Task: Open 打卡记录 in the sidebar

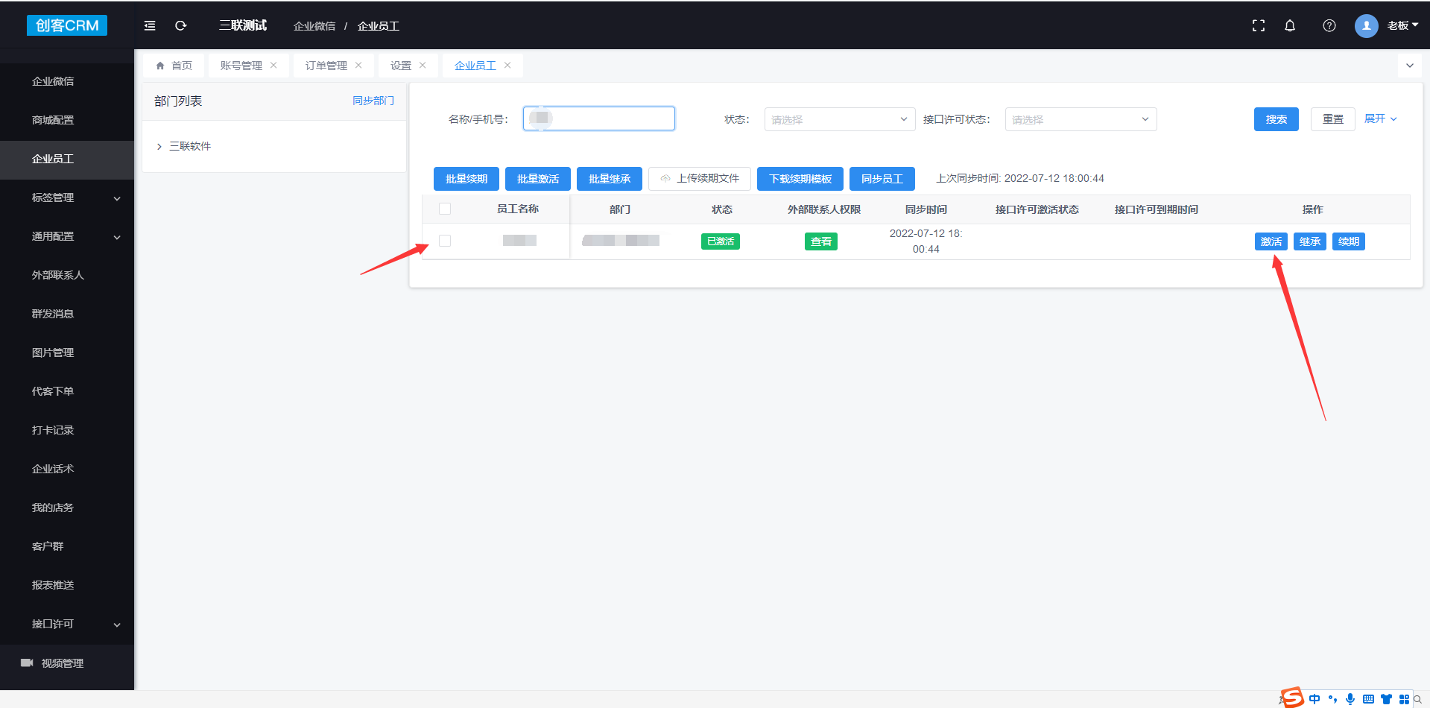Action: (67, 430)
